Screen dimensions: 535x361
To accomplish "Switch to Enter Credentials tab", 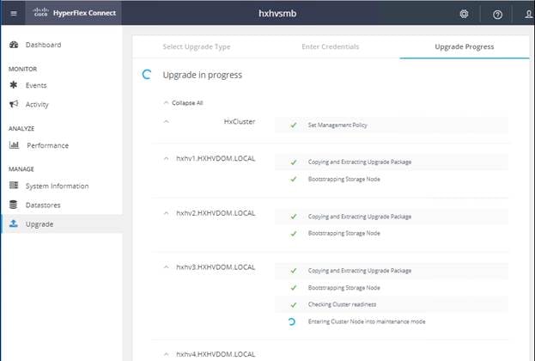I will click(x=331, y=46).
